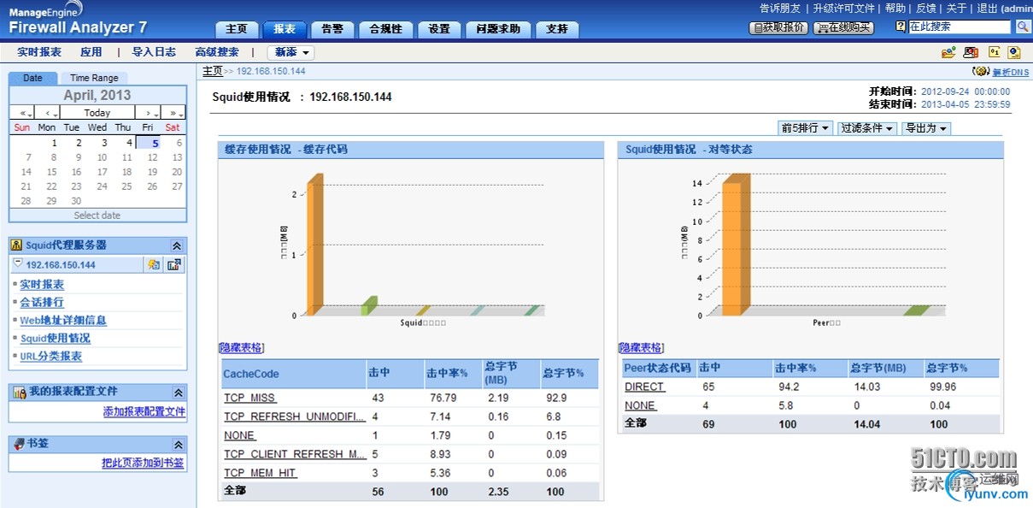Open the 前5排行 dropdown

pyautogui.click(x=805, y=128)
